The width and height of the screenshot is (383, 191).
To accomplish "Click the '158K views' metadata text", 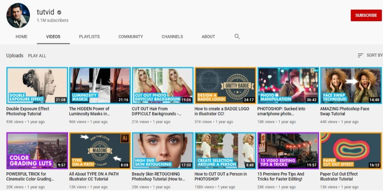I will point(204,187).
